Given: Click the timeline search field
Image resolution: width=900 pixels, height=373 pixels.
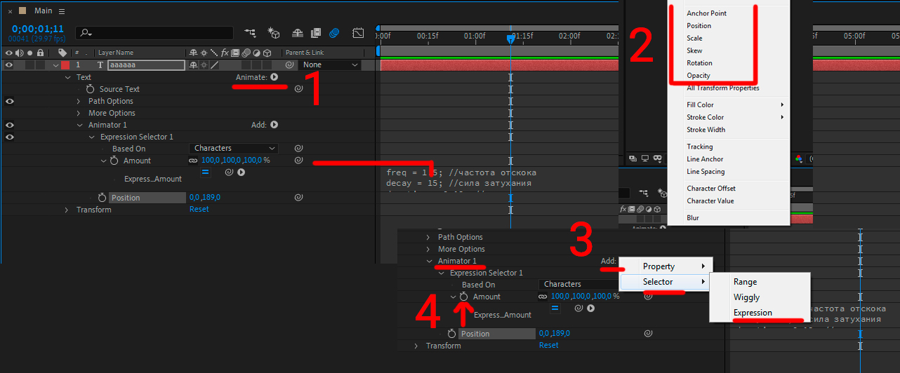Looking at the screenshot, I should pyautogui.click(x=154, y=33).
